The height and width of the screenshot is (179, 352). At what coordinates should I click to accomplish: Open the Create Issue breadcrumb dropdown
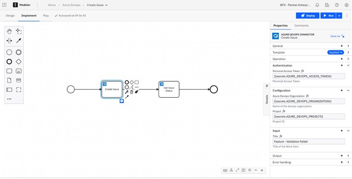pos(97,5)
